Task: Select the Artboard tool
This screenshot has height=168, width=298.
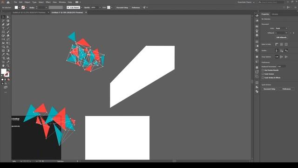Action: [x=3, y=62]
